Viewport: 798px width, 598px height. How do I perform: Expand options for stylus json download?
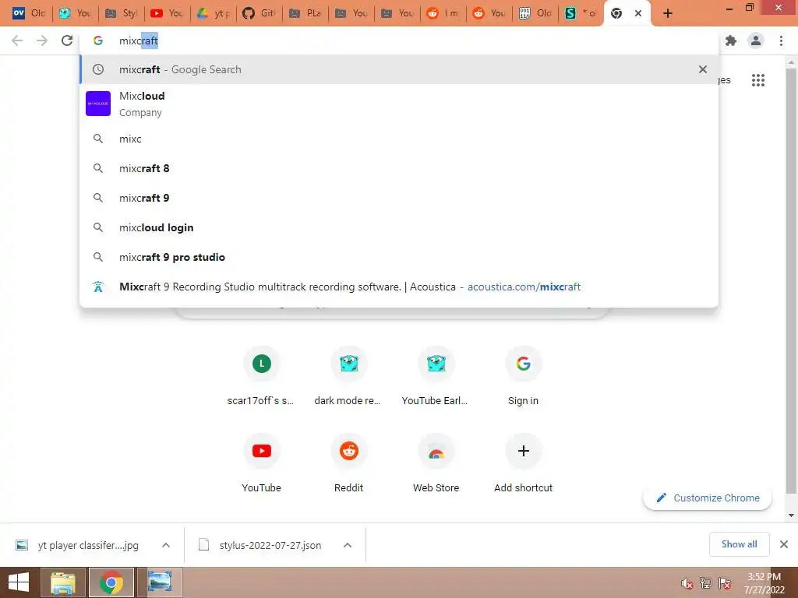tap(348, 545)
